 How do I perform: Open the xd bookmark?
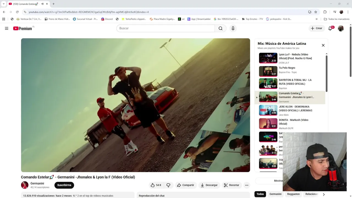tap(181, 19)
